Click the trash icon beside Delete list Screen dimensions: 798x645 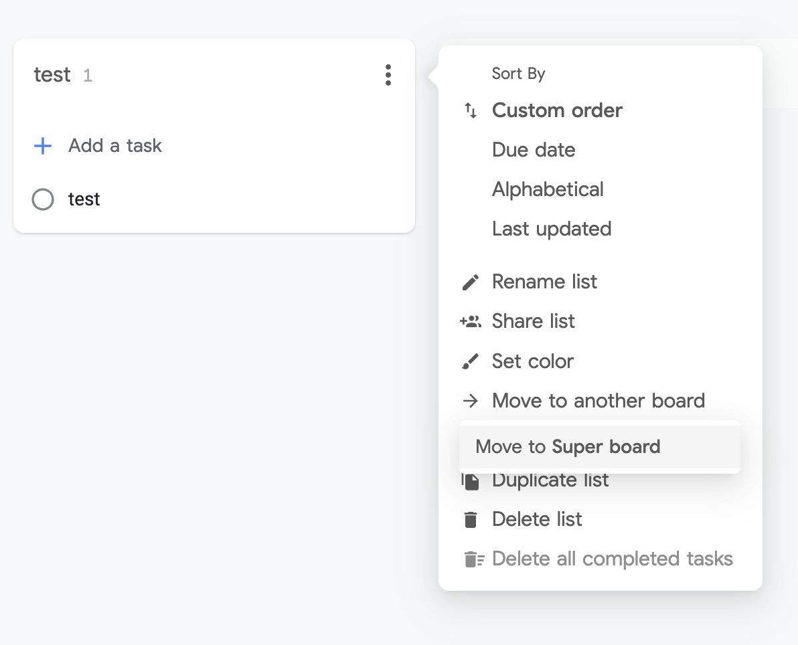(471, 519)
